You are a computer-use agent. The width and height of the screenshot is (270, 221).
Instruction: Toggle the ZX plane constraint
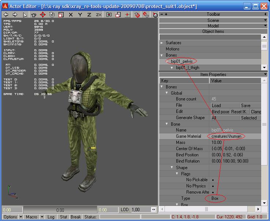[x=98, y=15]
